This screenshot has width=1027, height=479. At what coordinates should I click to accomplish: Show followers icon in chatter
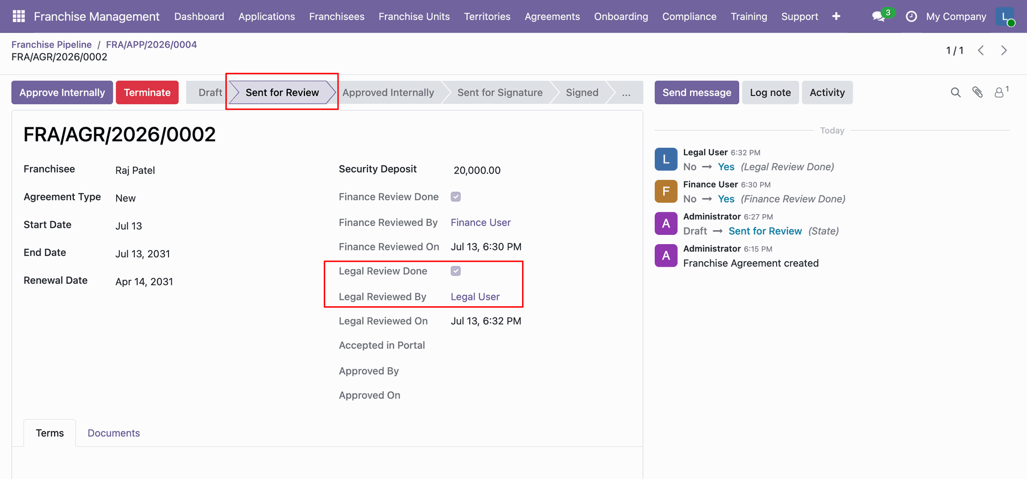(1001, 92)
